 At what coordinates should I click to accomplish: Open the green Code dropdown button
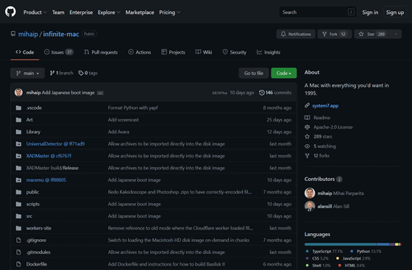pyautogui.click(x=284, y=74)
